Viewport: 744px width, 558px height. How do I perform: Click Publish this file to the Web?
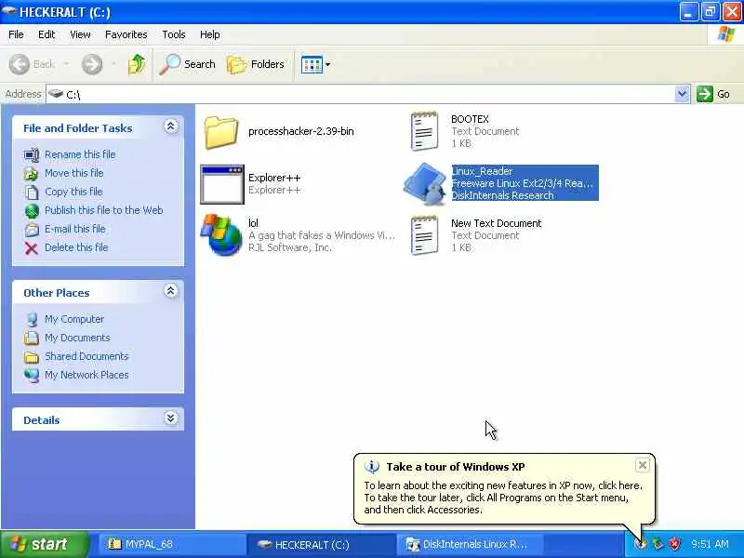coord(104,210)
